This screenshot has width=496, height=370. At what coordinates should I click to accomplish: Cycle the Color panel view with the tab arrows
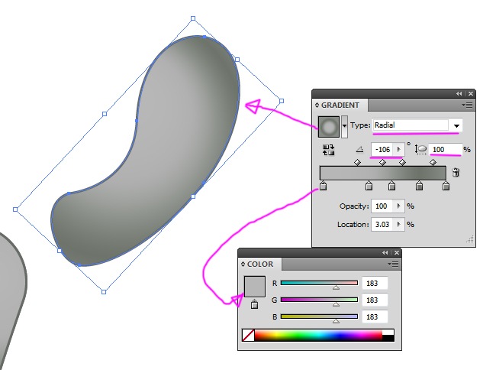243,265
